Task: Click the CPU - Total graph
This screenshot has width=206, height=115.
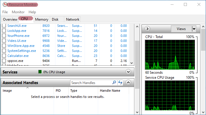Action: tap(170, 55)
